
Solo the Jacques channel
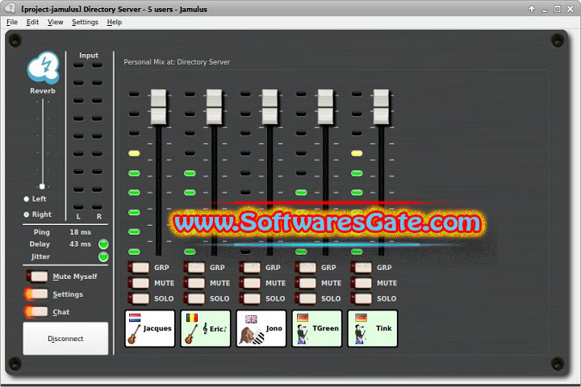point(139,298)
